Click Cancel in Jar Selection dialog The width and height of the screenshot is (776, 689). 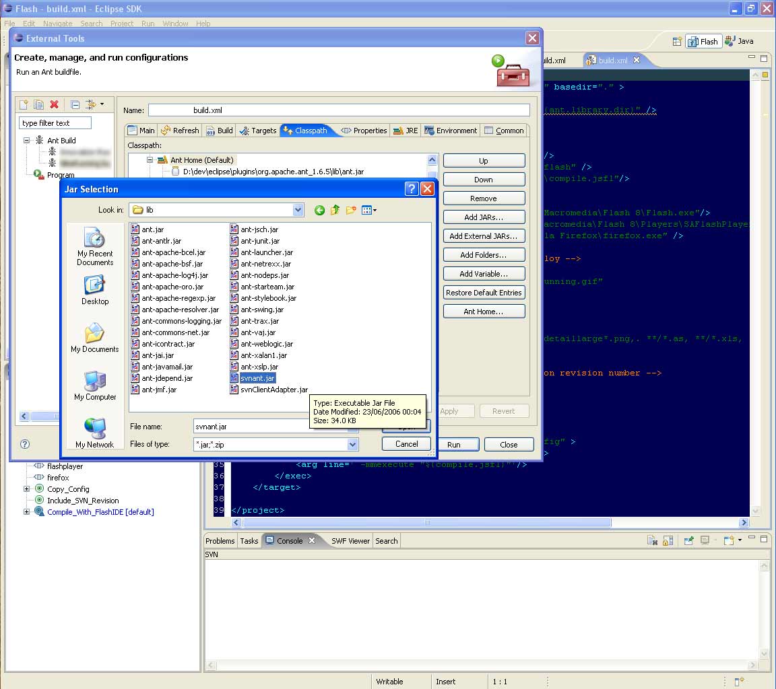pyautogui.click(x=406, y=444)
